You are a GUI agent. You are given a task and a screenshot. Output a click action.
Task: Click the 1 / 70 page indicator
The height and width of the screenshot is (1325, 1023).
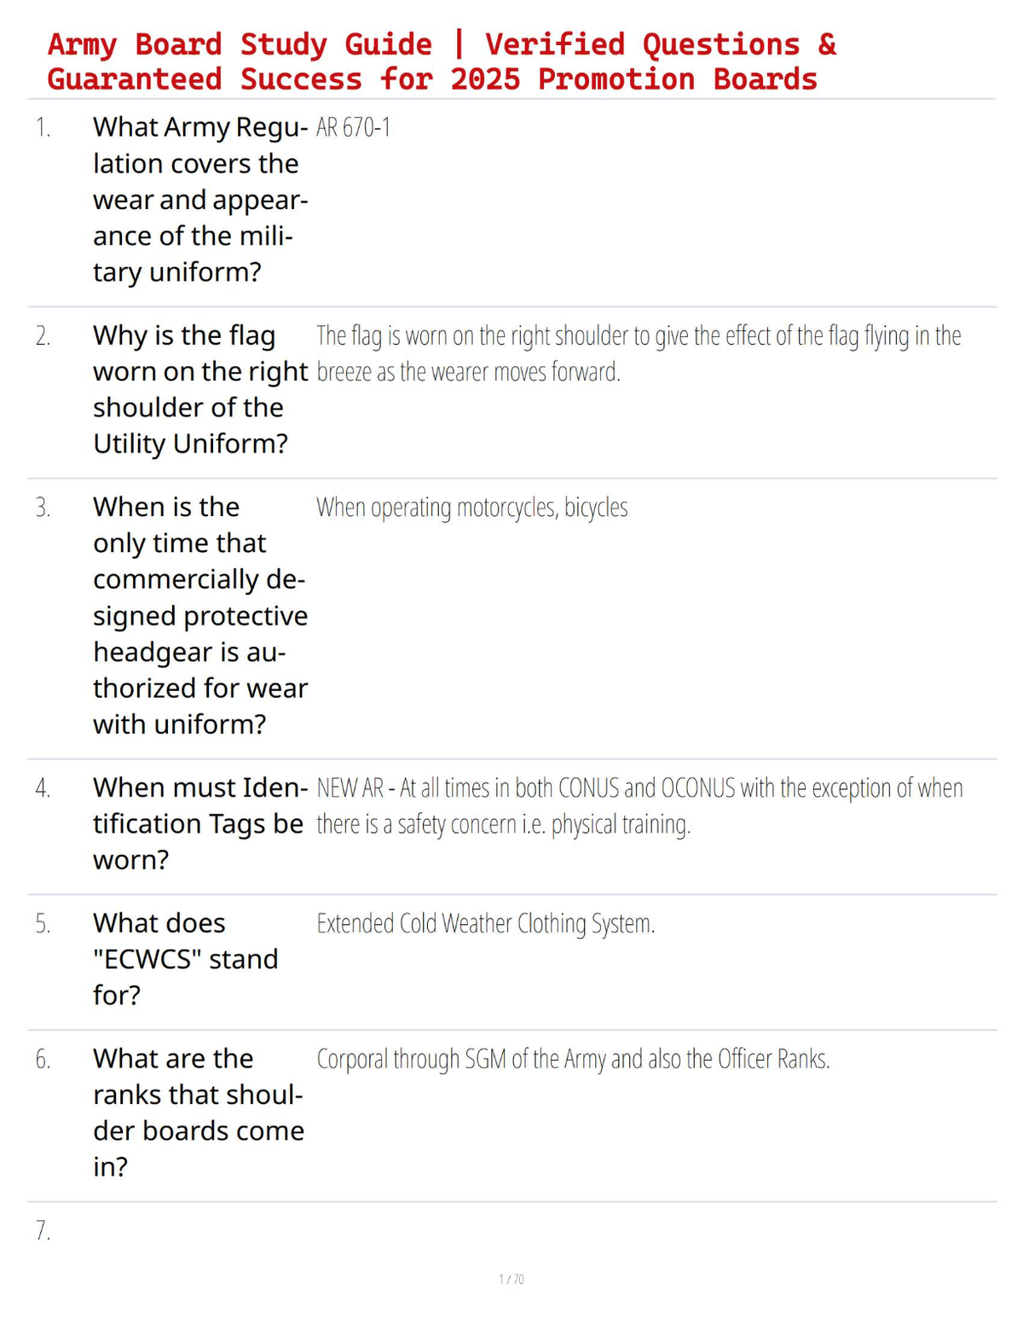[511, 1280]
